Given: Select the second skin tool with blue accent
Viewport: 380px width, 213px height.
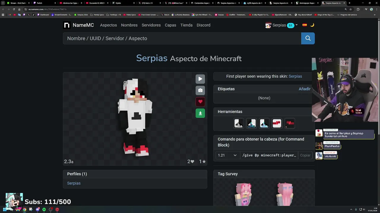Looking at the screenshot, I should pos(251,123).
